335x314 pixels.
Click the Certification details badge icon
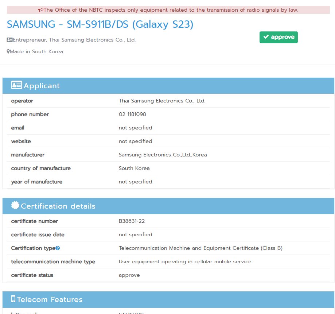(15, 205)
